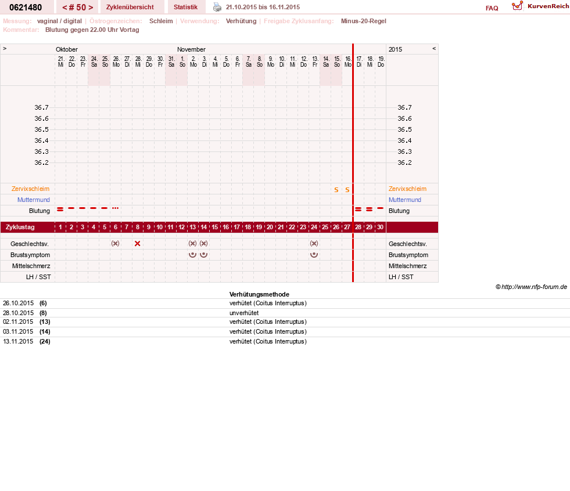570x491 pixels.
Task: Click cervical mucus S marker on day 27
Action: tap(347, 190)
